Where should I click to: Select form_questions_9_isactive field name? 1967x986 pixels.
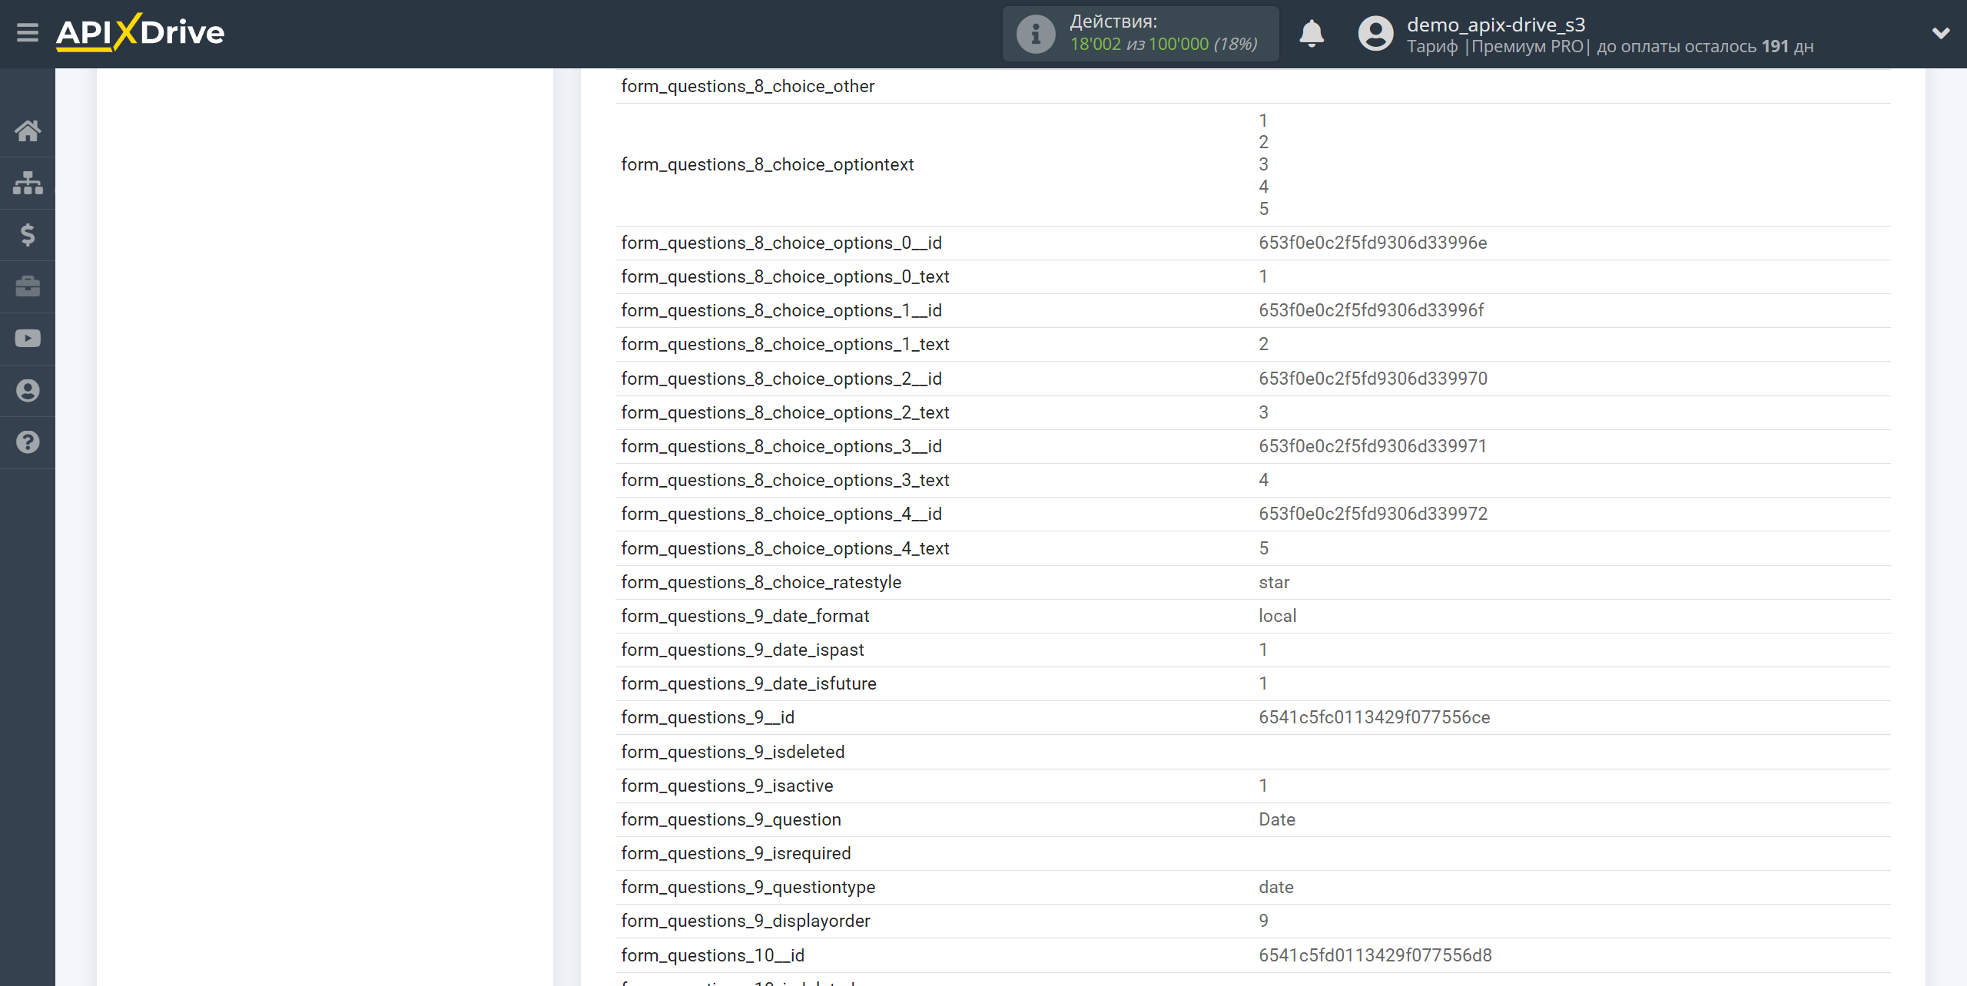tap(727, 786)
